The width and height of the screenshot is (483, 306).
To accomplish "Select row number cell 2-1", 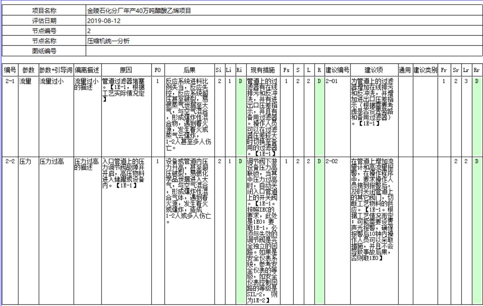I will 10,116.
